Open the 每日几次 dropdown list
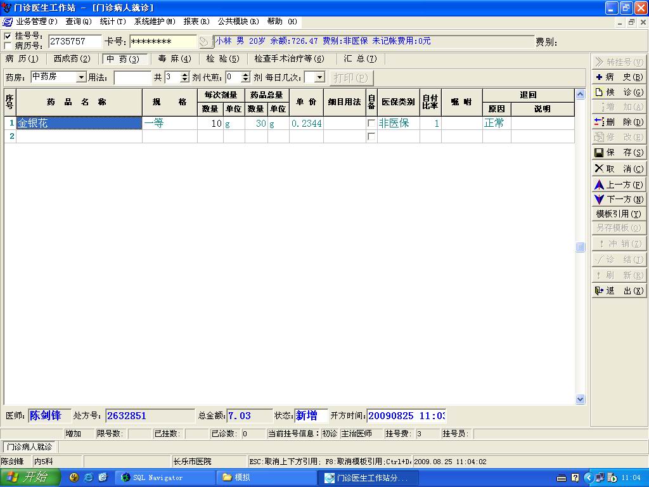This screenshot has height=487, width=649. click(319, 77)
